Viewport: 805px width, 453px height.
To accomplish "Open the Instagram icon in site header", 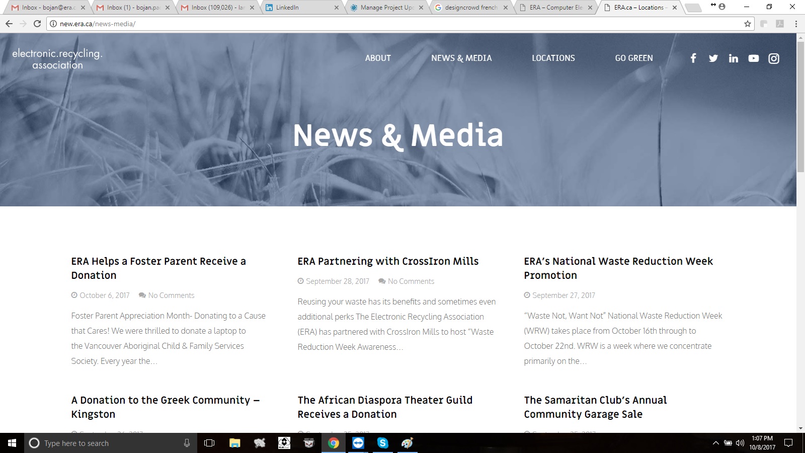I will click(773, 58).
